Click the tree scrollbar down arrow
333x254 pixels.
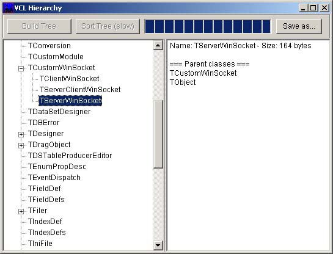coord(158,245)
